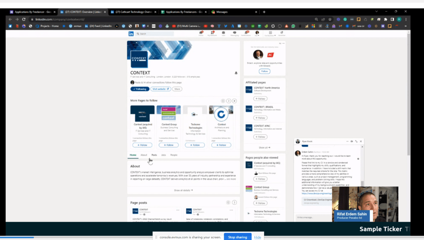424x240 pixels.
Task: Open the More button on CONTEXT page
Action: point(177,89)
